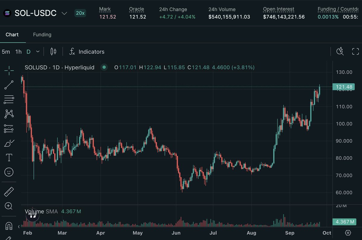Switch to the Chart tab
Screen dimensions: 362x240
pyautogui.click(x=12, y=35)
